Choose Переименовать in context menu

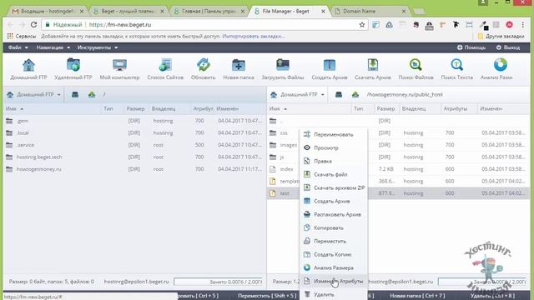pos(334,135)
